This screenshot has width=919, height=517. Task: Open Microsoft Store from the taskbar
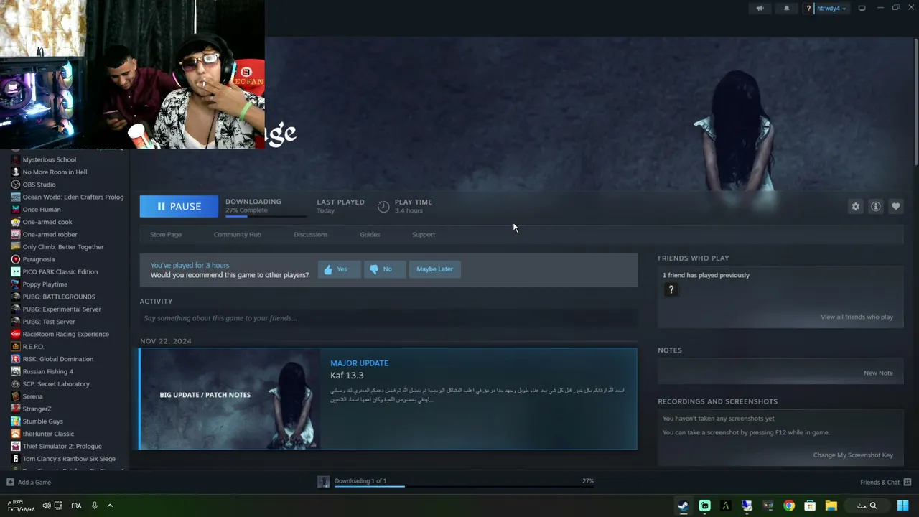pyautogui.click(x=810, y=506)
